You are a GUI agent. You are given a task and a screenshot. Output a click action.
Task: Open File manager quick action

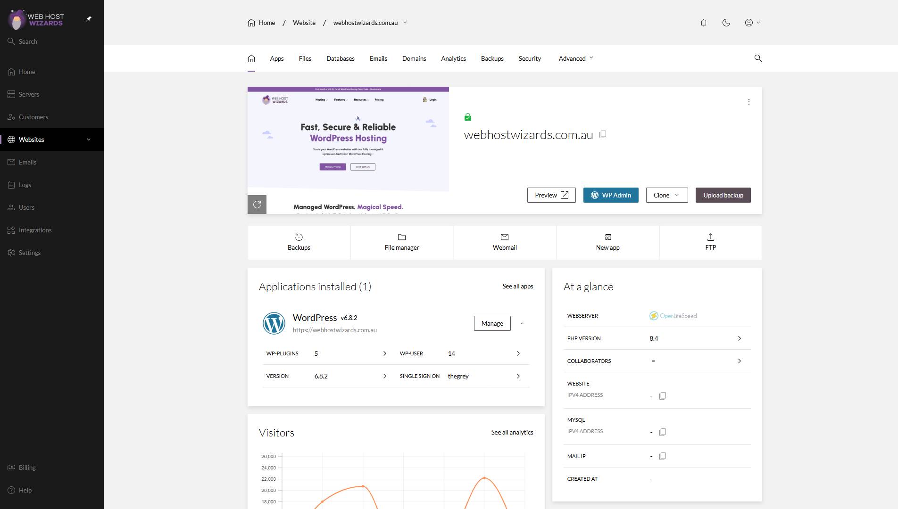[x=402, y=242]
